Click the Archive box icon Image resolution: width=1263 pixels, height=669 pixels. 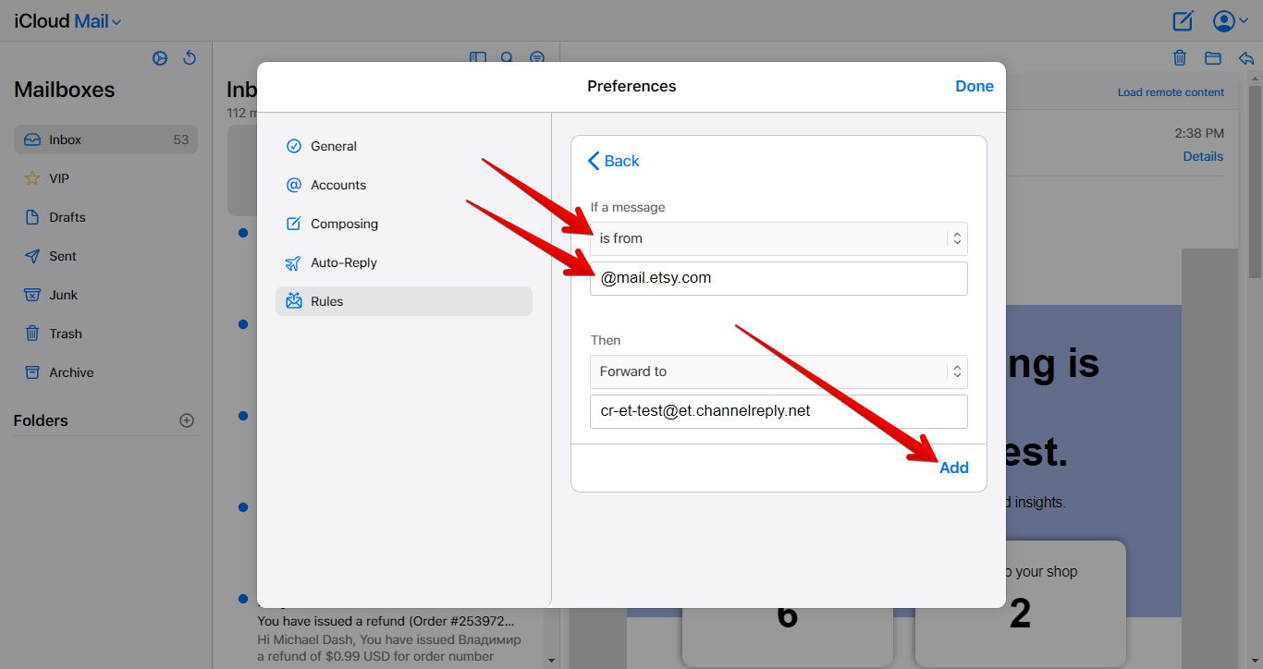pyautogui.click(x=32, y=372)
